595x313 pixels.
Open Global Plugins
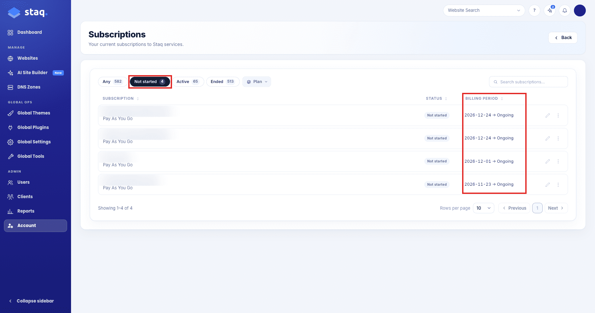pos(36,127)
